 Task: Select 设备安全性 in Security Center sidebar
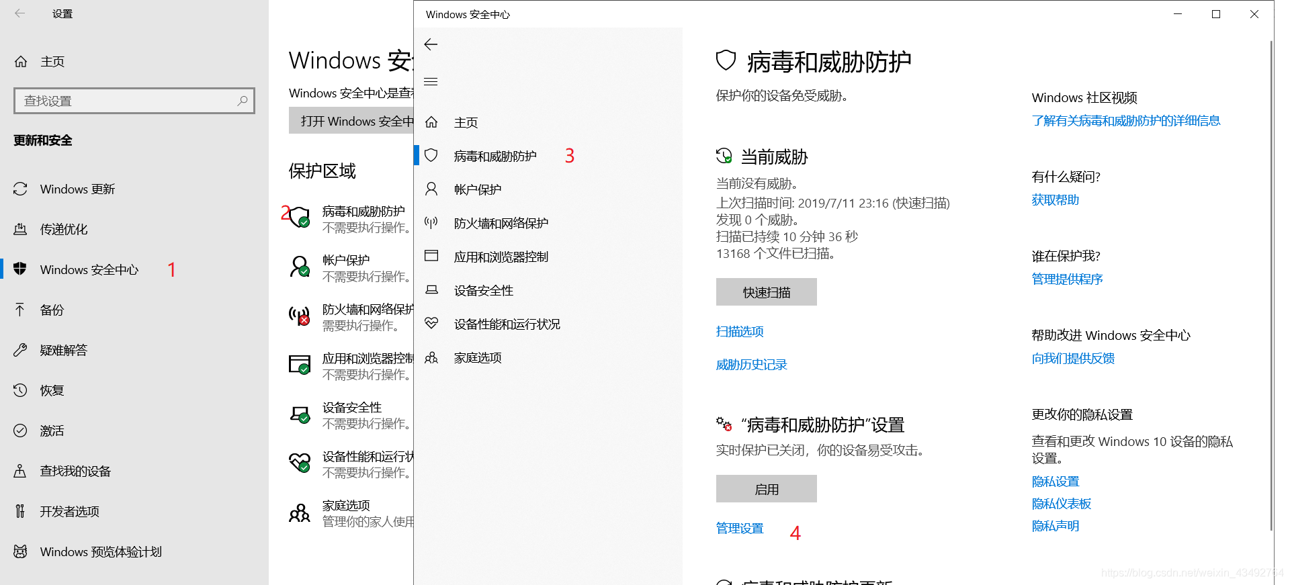tap(483, 290)
